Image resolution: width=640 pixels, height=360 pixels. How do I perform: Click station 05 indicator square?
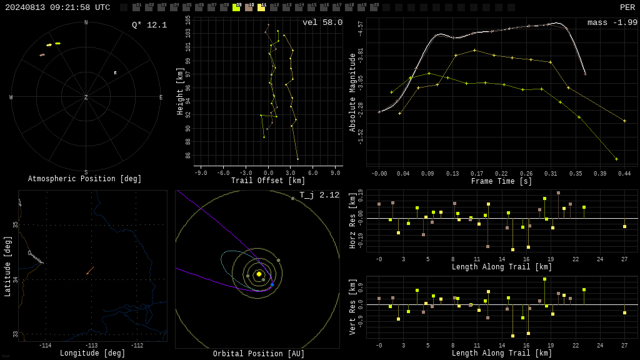[186, 7]
